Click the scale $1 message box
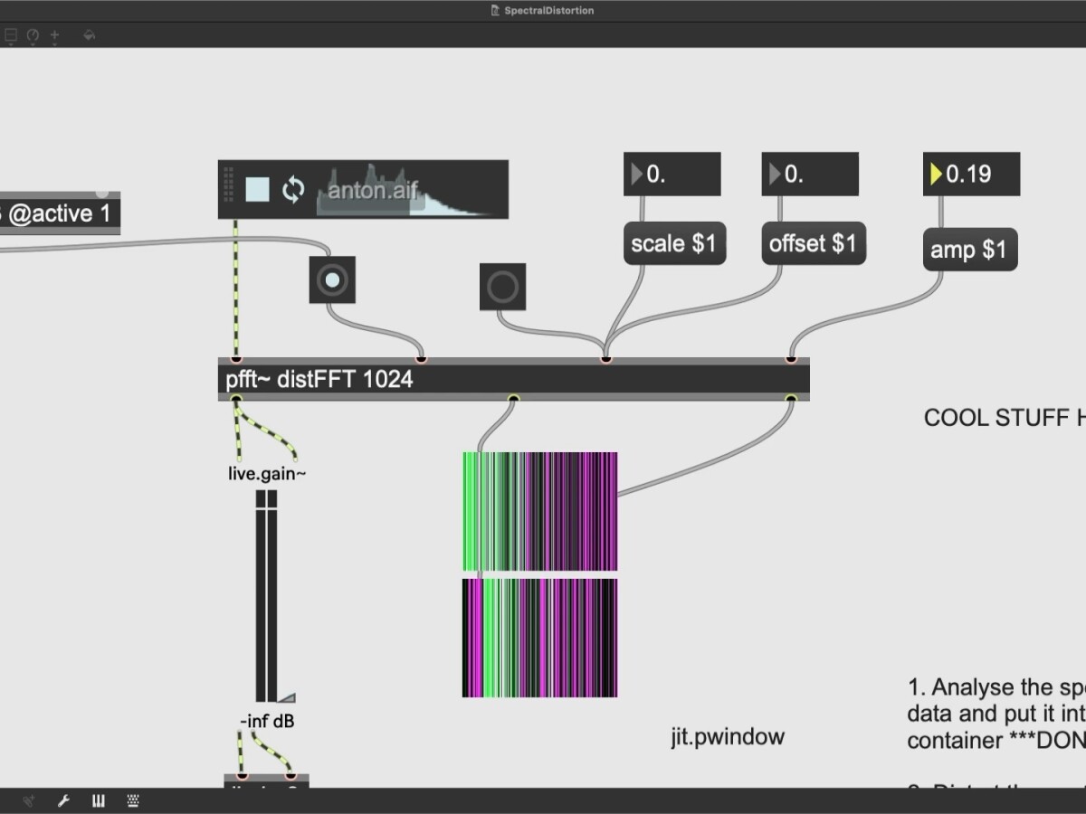 pos(674,244)
